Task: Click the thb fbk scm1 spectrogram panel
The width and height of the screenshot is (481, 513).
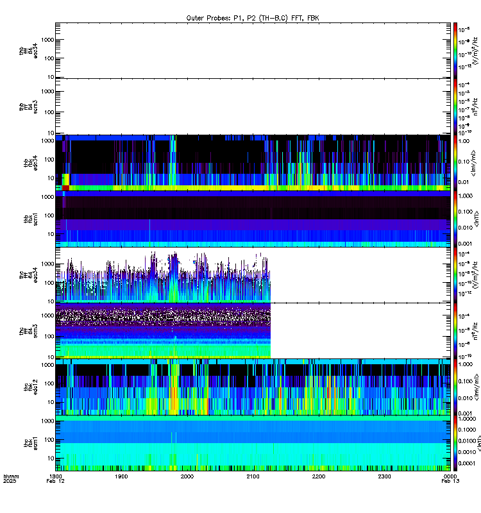Action: pyautogui.click(x=253, y=219)
